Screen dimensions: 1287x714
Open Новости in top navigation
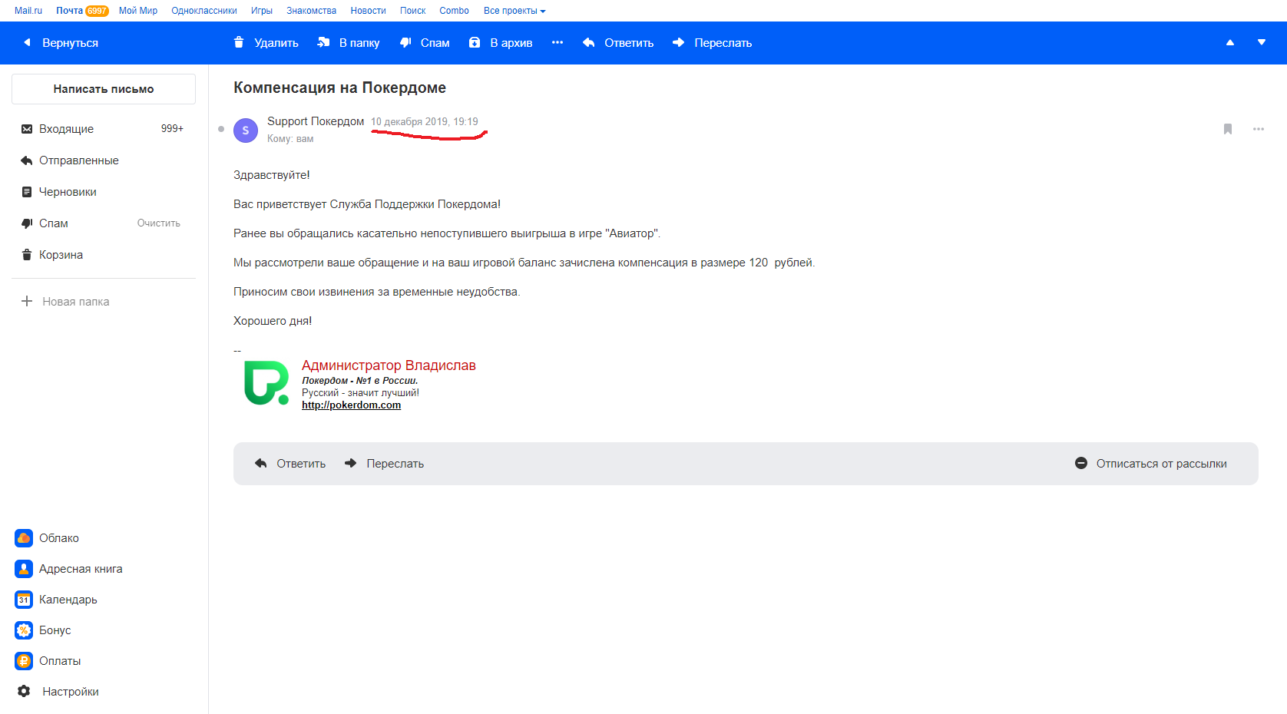[x=369, y=11]
